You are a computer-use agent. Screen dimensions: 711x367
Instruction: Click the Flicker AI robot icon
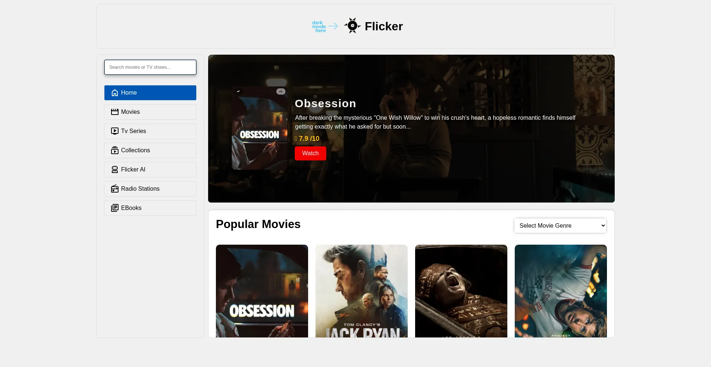tap(115, 170)
